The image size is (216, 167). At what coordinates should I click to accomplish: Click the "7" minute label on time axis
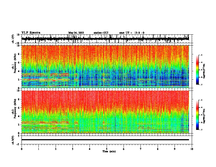click(x=141, y=149)
